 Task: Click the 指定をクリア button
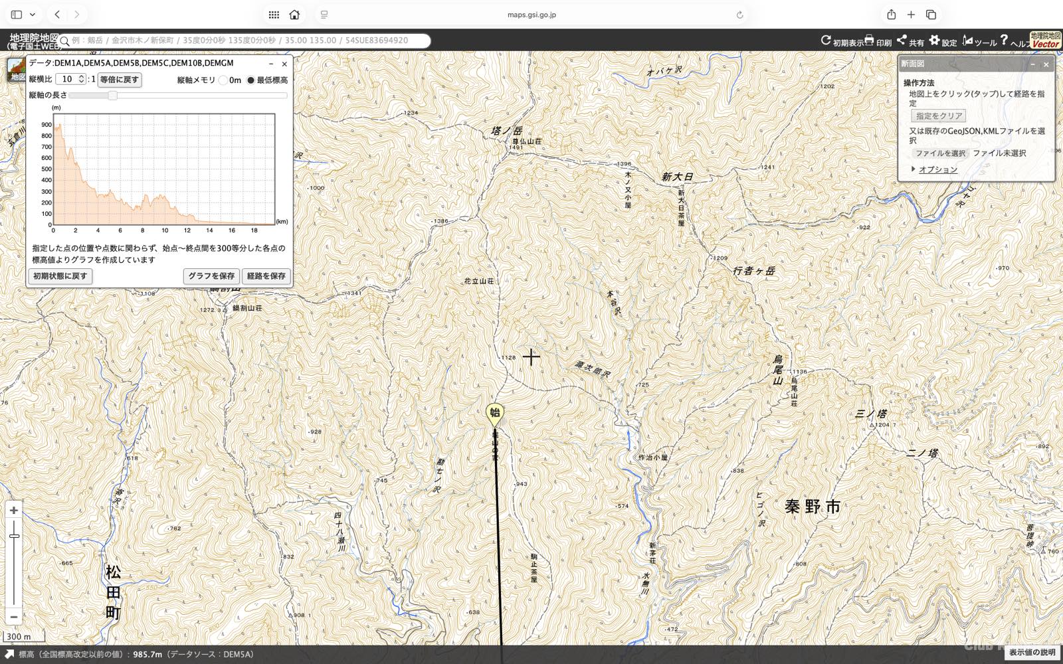pos(939,116)
